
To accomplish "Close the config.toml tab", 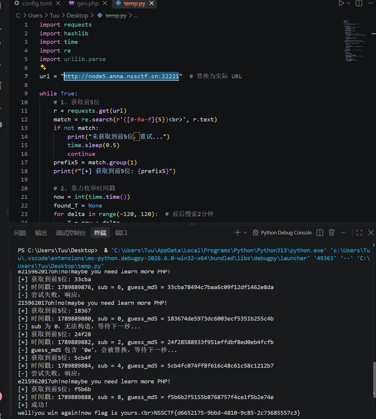I will pos(58,3).
